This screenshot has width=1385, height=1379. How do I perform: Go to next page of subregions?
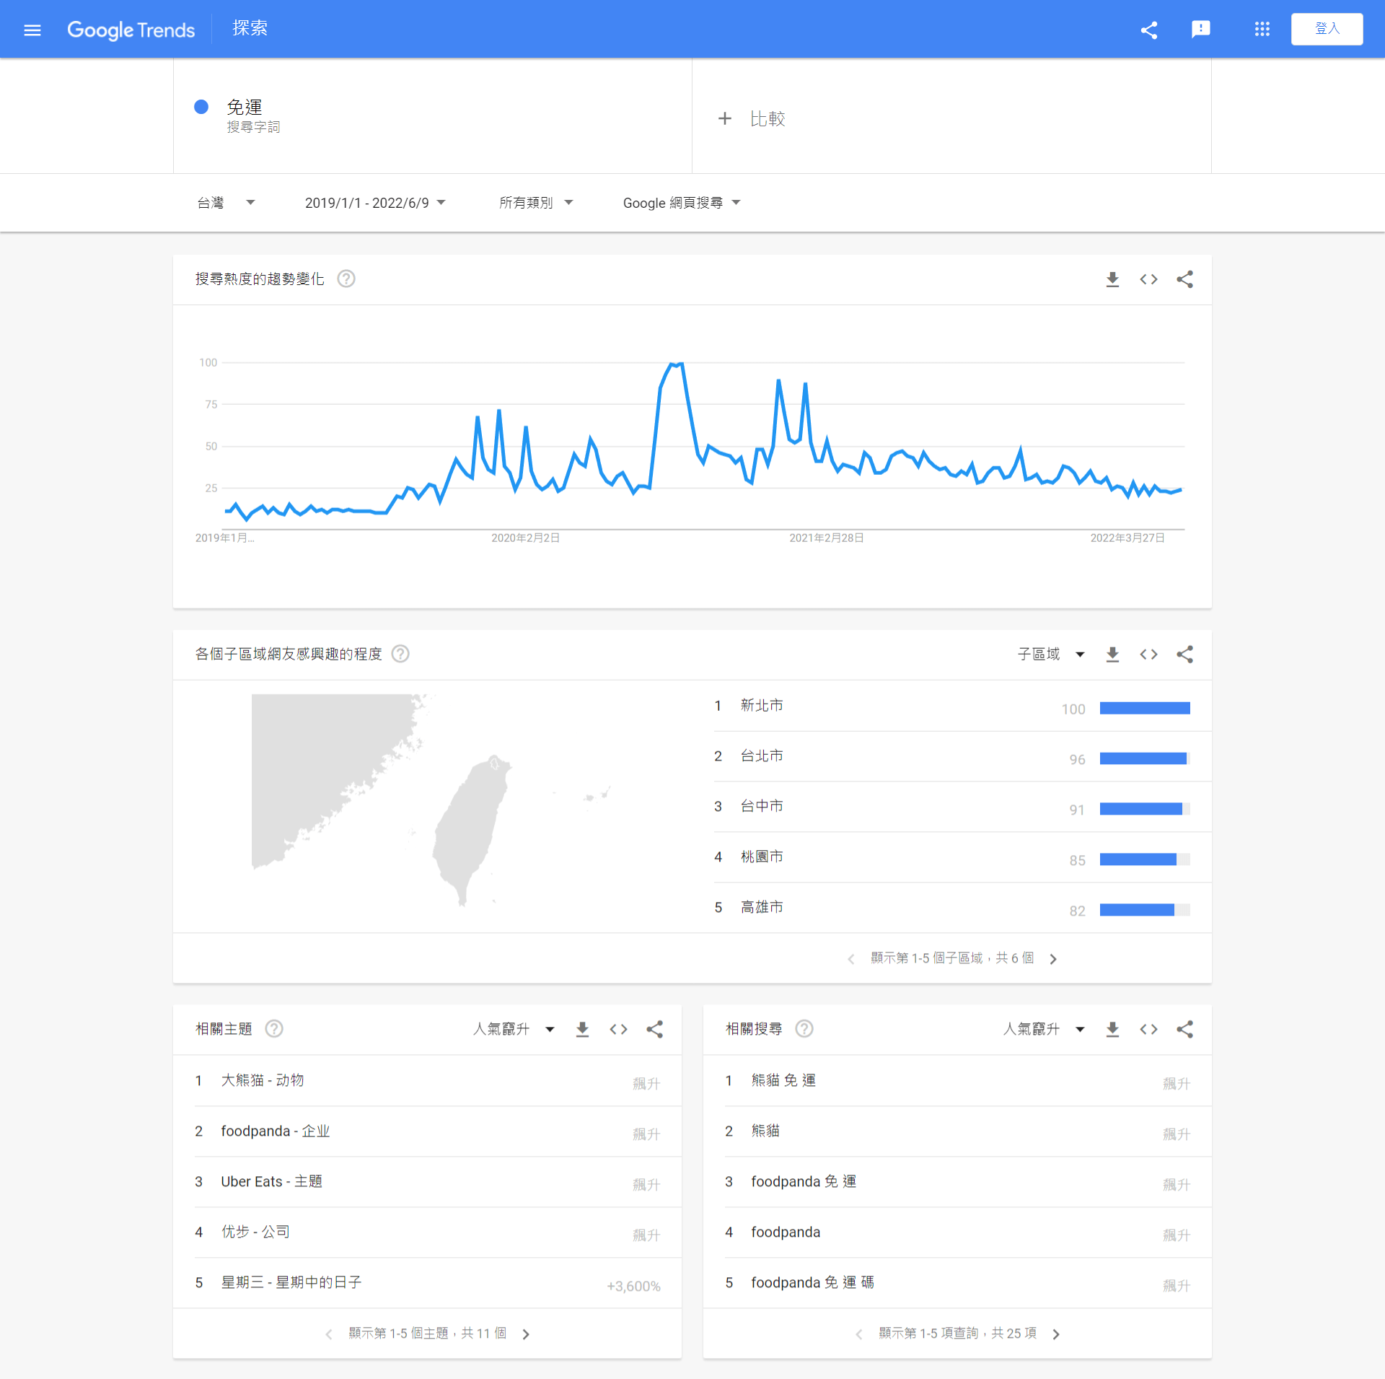(x=1053, y=959)
